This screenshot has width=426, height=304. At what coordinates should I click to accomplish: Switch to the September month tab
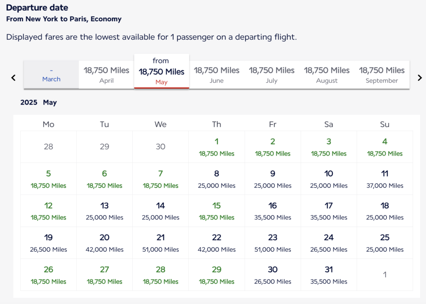[x=382, y=75]
